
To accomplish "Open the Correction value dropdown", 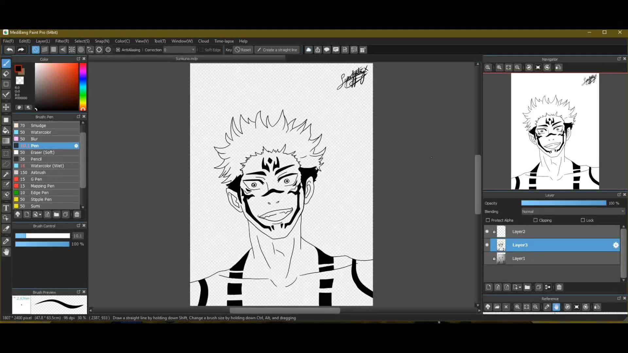I will pos(179,50).
